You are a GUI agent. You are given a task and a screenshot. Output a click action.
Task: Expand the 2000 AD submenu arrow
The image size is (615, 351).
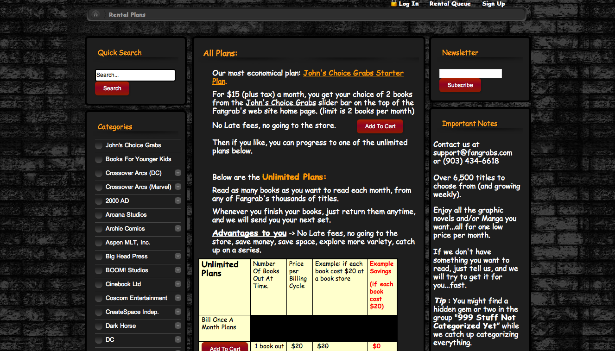coord(178,201)
